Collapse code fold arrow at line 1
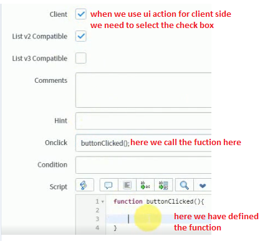The width and height of the screenshot is (275, 241). coord(103,202)
